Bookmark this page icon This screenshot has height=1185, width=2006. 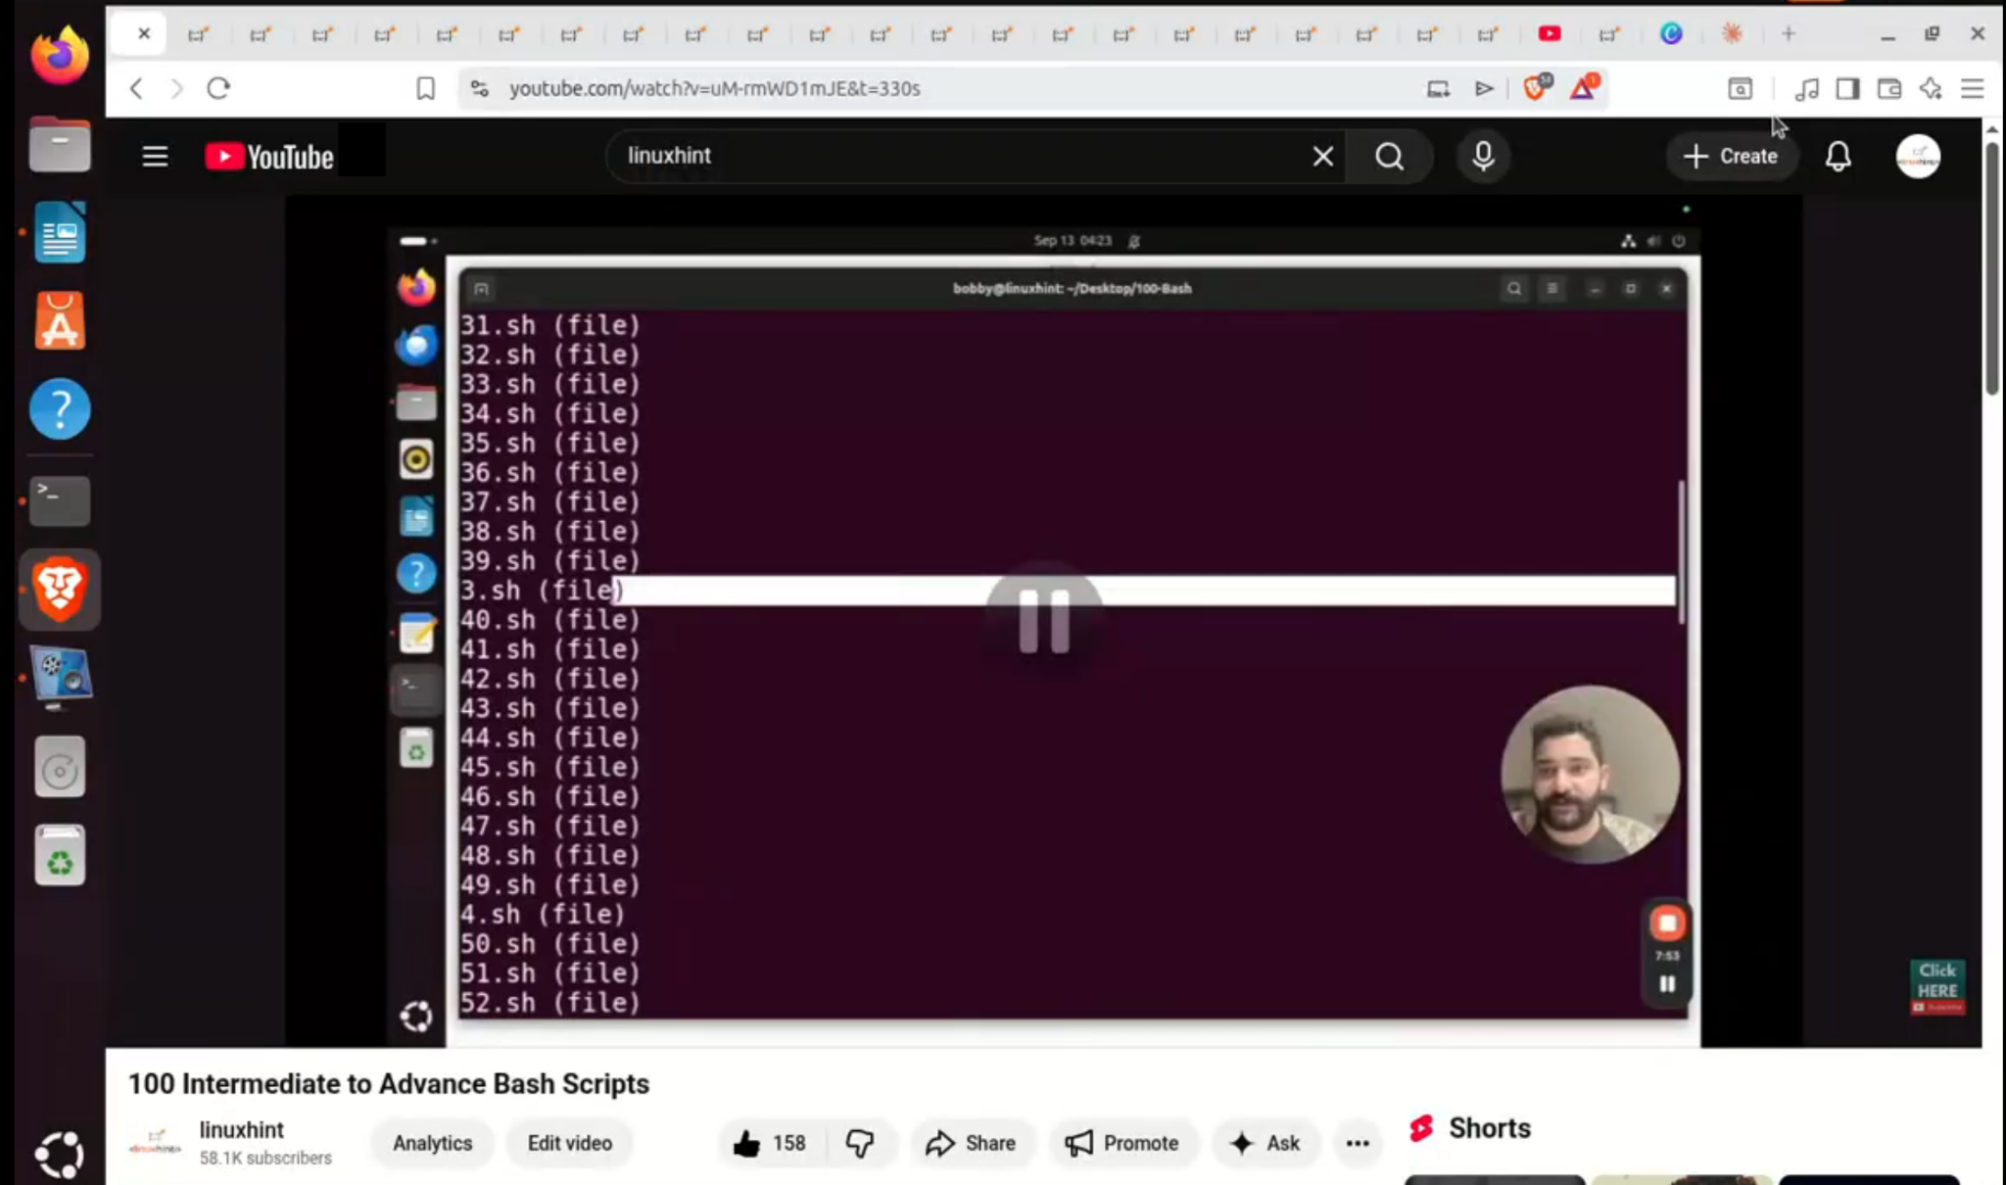click(x=425, y=88)
